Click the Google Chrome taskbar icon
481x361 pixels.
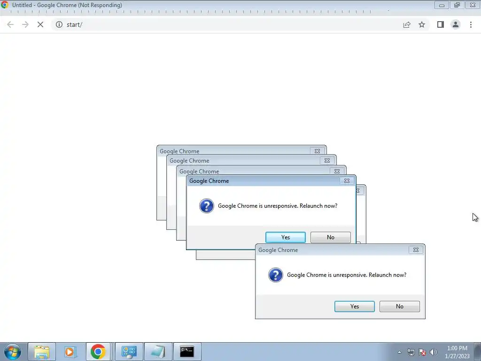click(98, 352)
